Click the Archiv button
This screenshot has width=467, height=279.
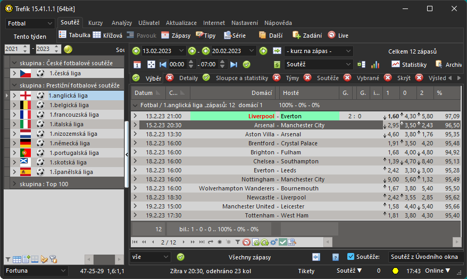tap(449, 65)
